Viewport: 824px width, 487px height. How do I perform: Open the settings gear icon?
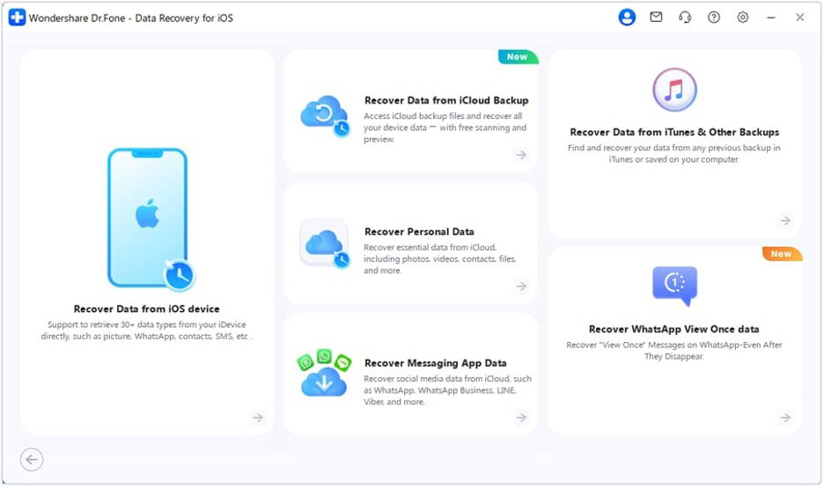point(742,18)
